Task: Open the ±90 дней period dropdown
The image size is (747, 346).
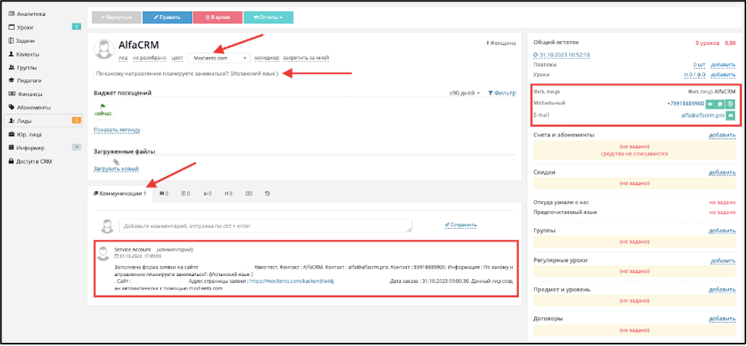Action: 465,93
